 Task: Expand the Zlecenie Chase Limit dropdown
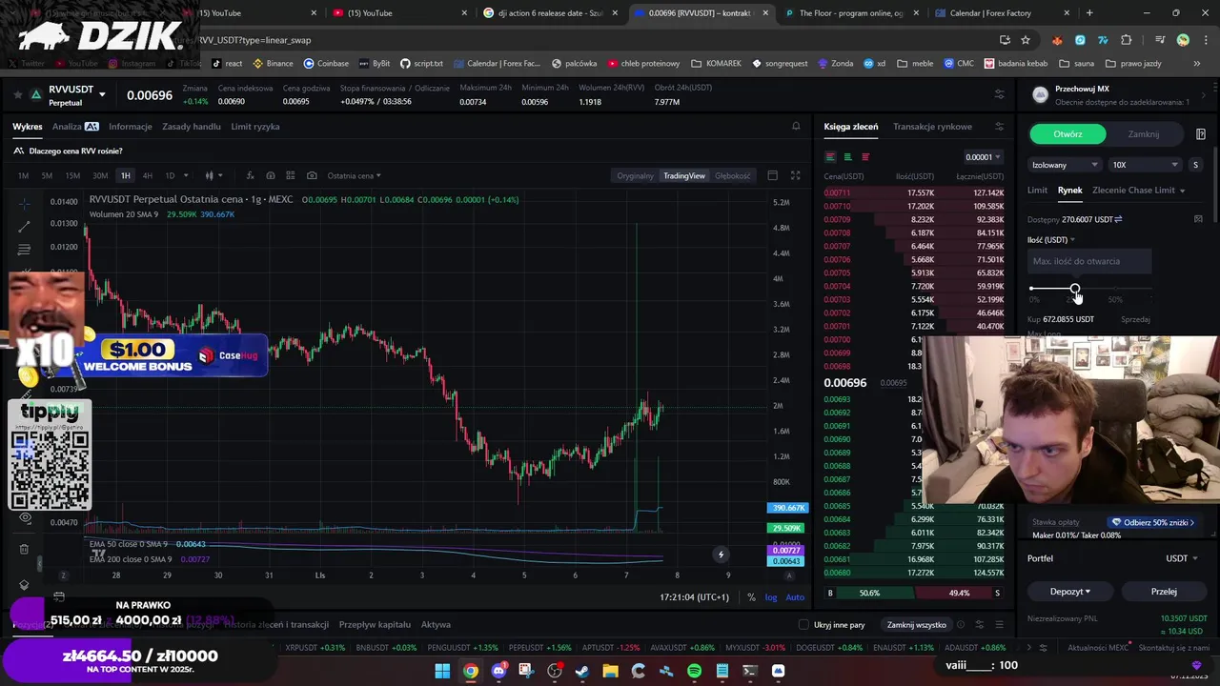(1182, 191)
